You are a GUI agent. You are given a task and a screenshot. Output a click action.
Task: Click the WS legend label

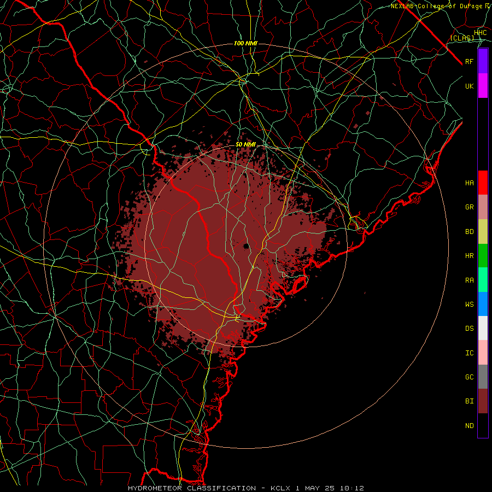pos(470,304)
